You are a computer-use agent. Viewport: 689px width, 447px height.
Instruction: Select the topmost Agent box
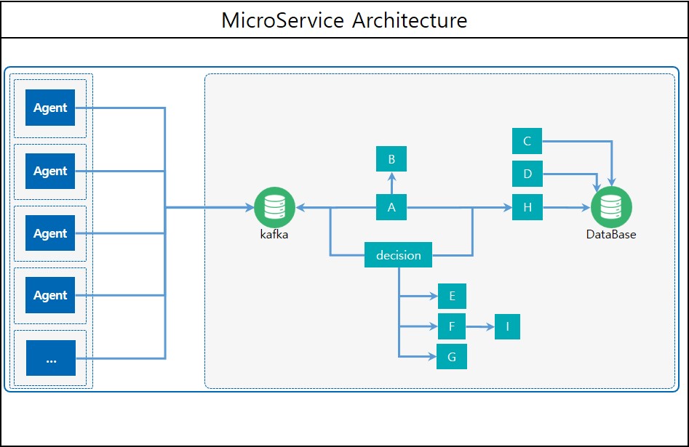(50, 108)
